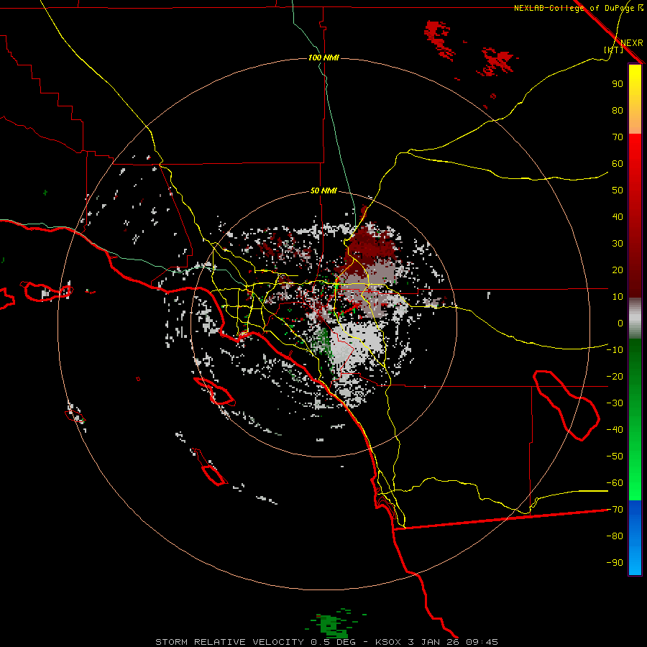Click the 20 knot scale label
This screenshot has width=647, height=647.
pos(618,270)
